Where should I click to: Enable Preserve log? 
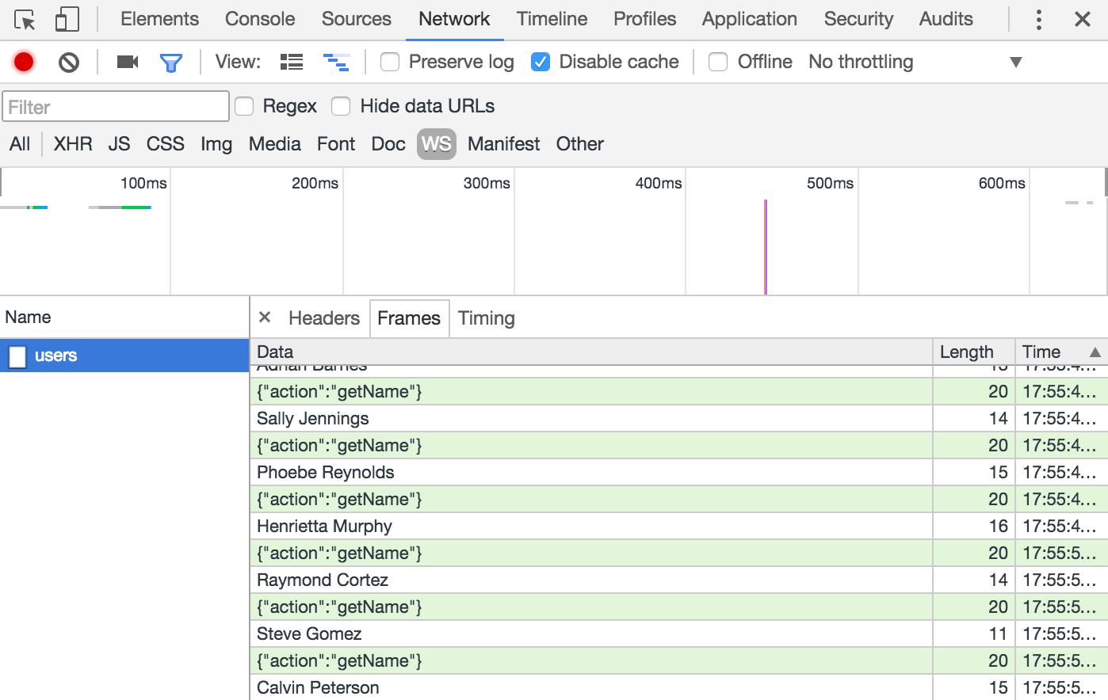(389, 61)
